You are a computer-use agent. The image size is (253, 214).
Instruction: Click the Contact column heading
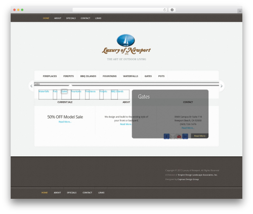coord(188,102)
